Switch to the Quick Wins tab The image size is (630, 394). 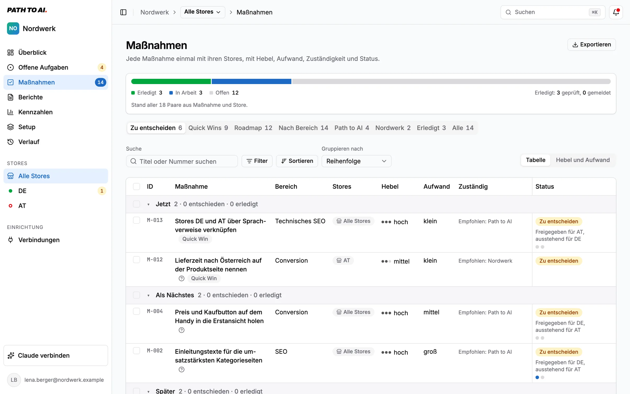[208, 128]
